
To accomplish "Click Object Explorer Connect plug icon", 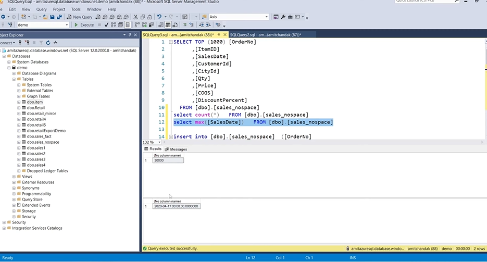I will [x=20, y=43].
